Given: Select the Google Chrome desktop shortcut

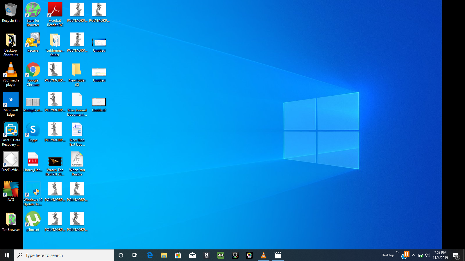Looking at the screenshot, I should (x=33, y=75).
